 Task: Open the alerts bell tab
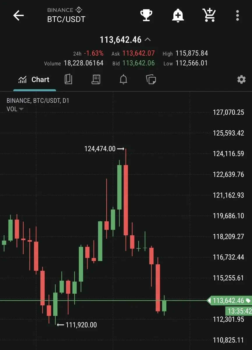click(124, 79)
